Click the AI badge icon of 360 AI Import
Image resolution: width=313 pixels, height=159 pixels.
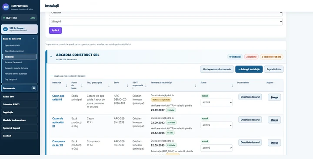tap(5, 29)
